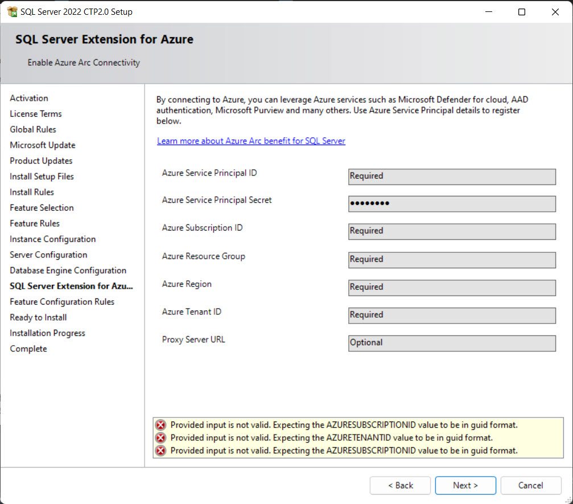This screenshot has height=504, width=573.
Task: Select the bold SQL Server Extension for Azu... step
Action: point(71,286)
